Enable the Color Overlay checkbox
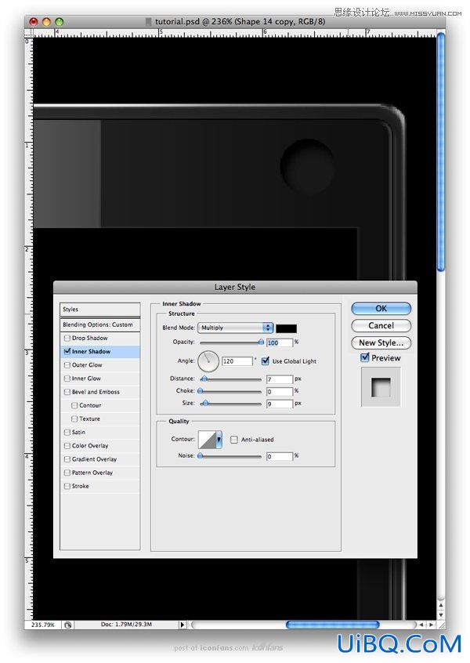 click(67, 446)
